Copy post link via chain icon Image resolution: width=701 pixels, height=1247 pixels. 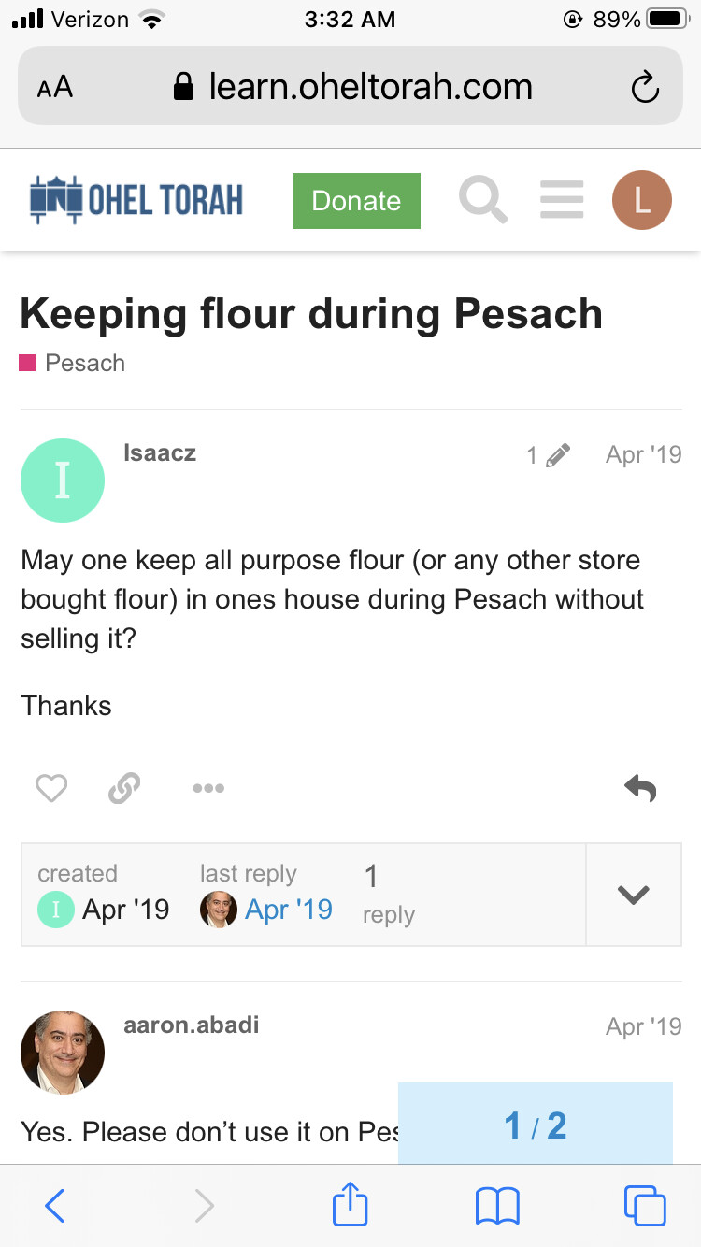click(124, 789)
